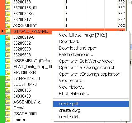The width and height of the screenshot is (132, 123).
Task: Select the spider row name
Action: pos(19,120)
